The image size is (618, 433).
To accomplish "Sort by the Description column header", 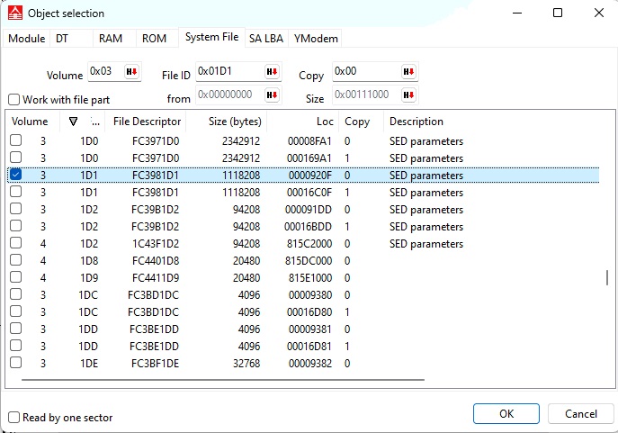I will tap(416, 122).
